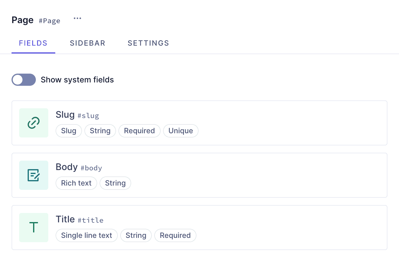Select the Fields tab
399x261 pixels.
pyautogui.click(x=33, y=43)
